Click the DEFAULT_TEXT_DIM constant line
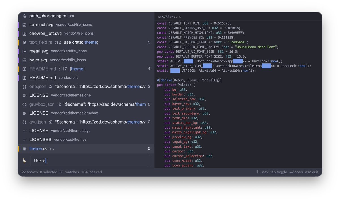This screenshot has height=200, width=340. click(x=194, y=23)
